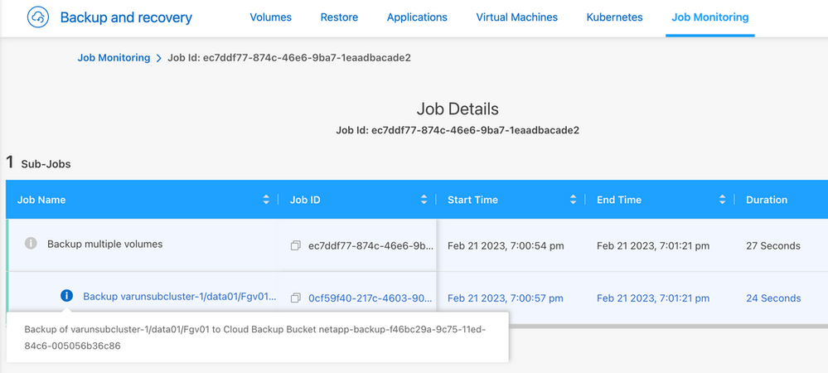Sort by End Time column arrows
Viewport: 828px width, 373px height.
tap(722, 200)
